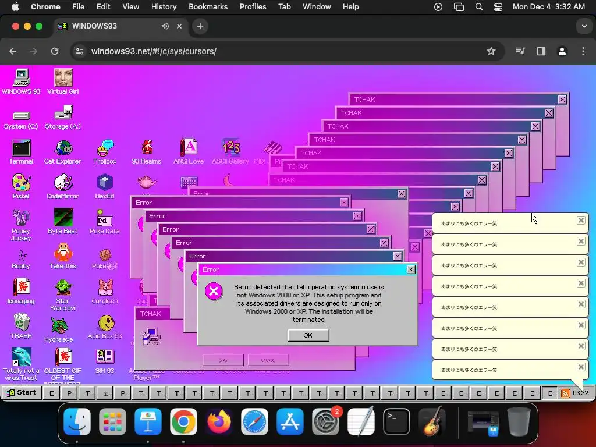Viewport: 596px width, 447px height.
Task: Open Acid Box 93 icon
Action: click(105, 326)
